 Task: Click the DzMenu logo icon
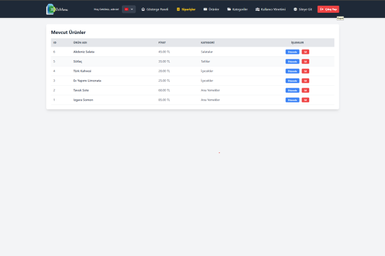pos(51,10)
